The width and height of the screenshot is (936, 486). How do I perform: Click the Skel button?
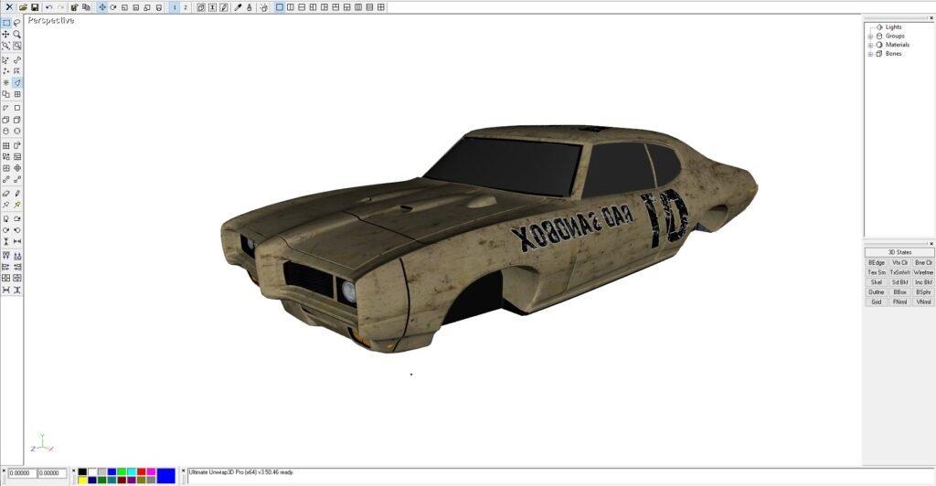(876, 282)
